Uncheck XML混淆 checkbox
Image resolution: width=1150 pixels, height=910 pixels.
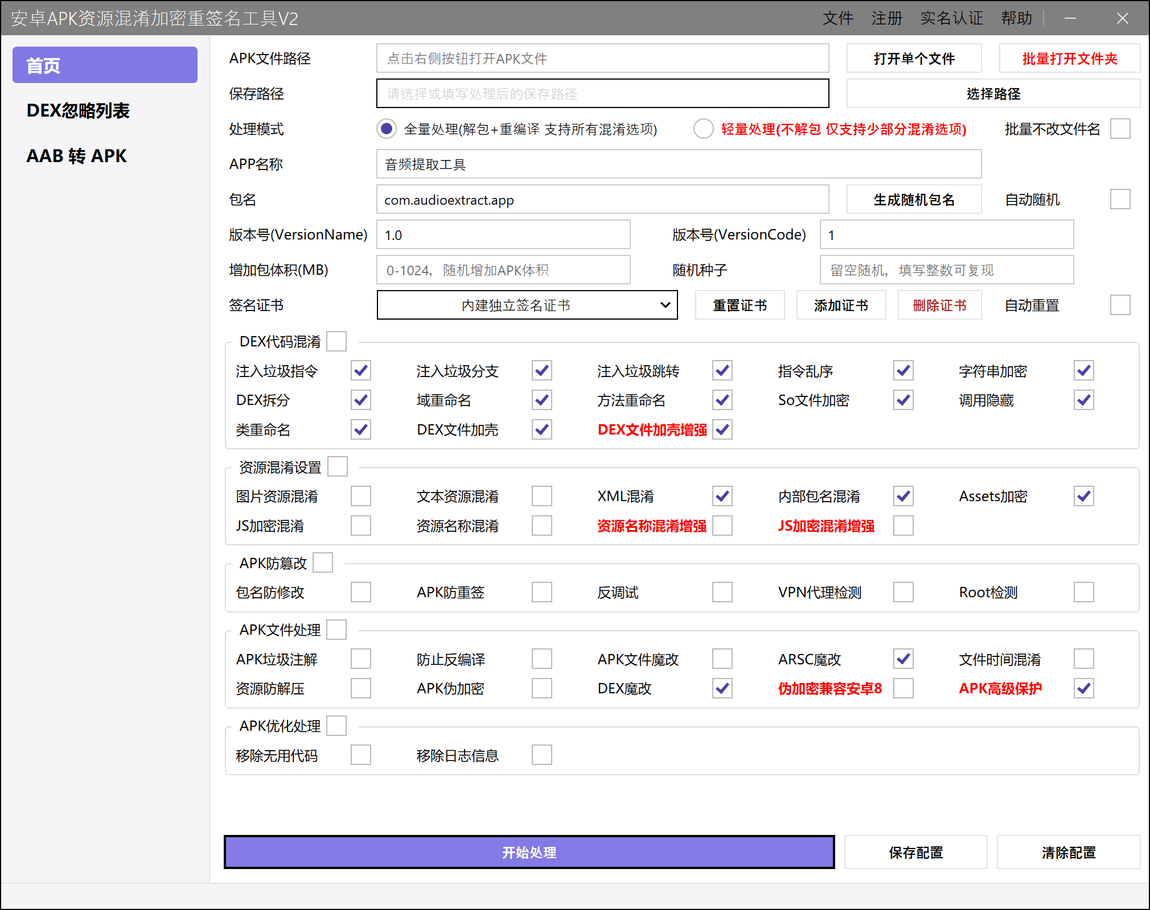722,496
